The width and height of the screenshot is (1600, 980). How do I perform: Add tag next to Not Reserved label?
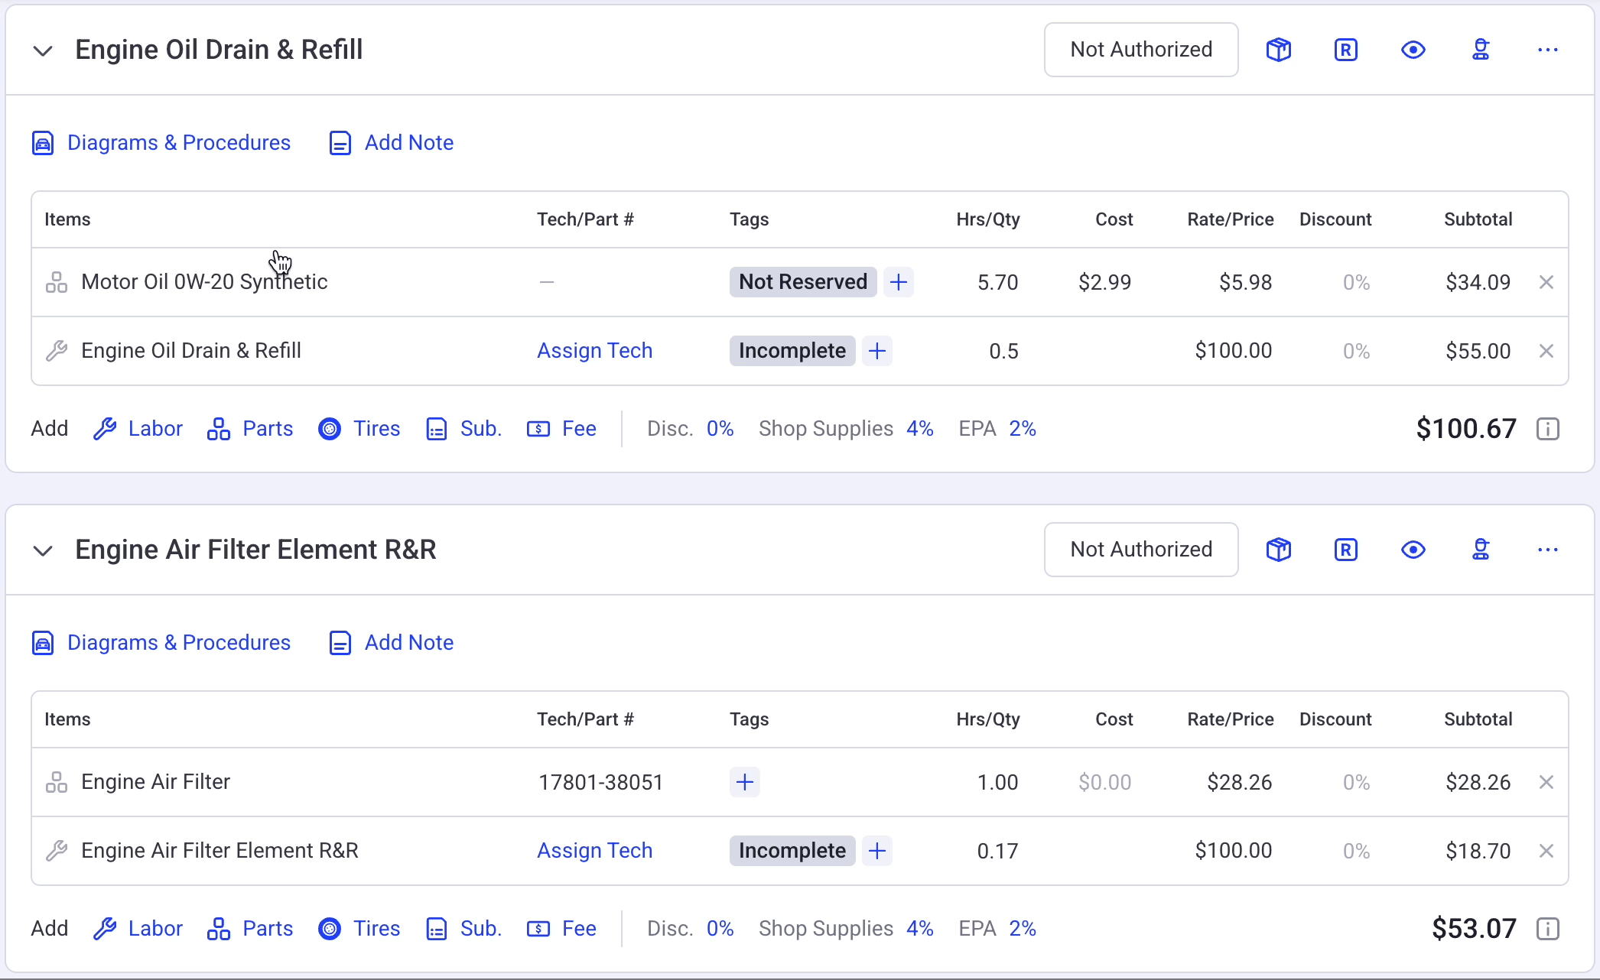[899, 282]
